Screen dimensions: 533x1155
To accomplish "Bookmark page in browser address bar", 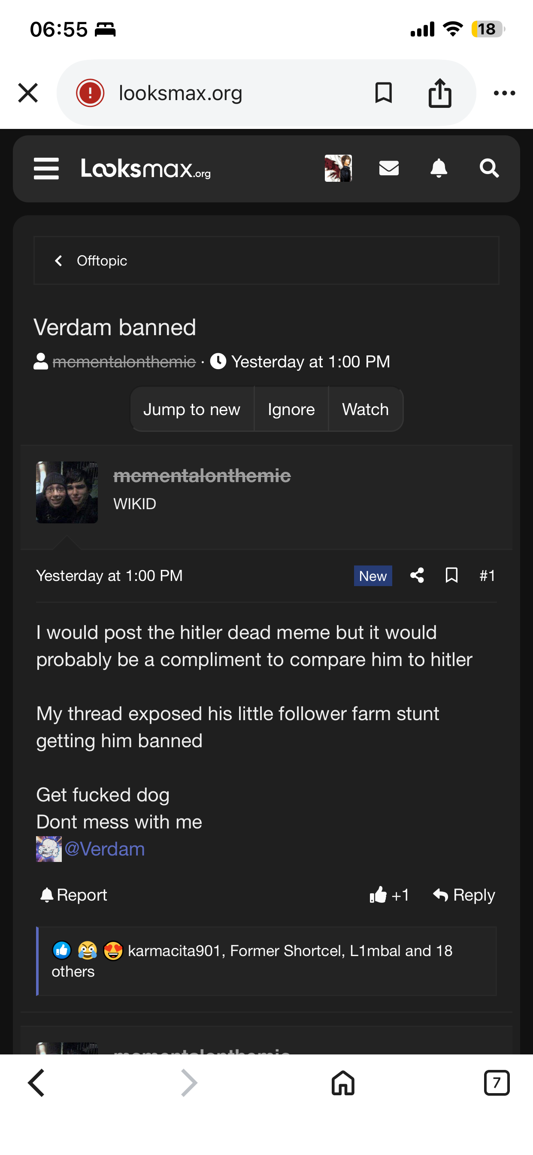I will 383,93.
